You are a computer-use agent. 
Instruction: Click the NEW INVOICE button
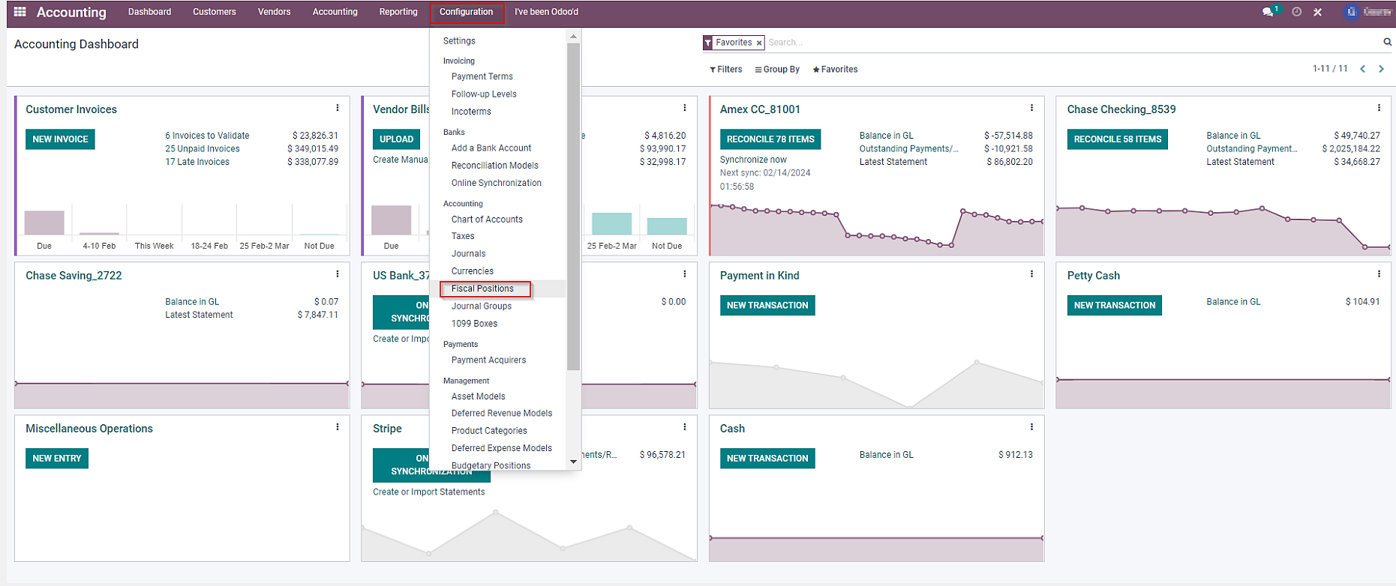(60, 139)
